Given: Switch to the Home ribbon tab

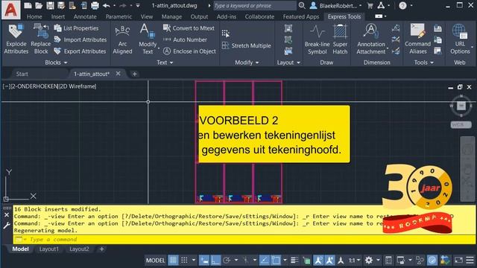Looking at the screenshot, I should [x=34, y=16].
